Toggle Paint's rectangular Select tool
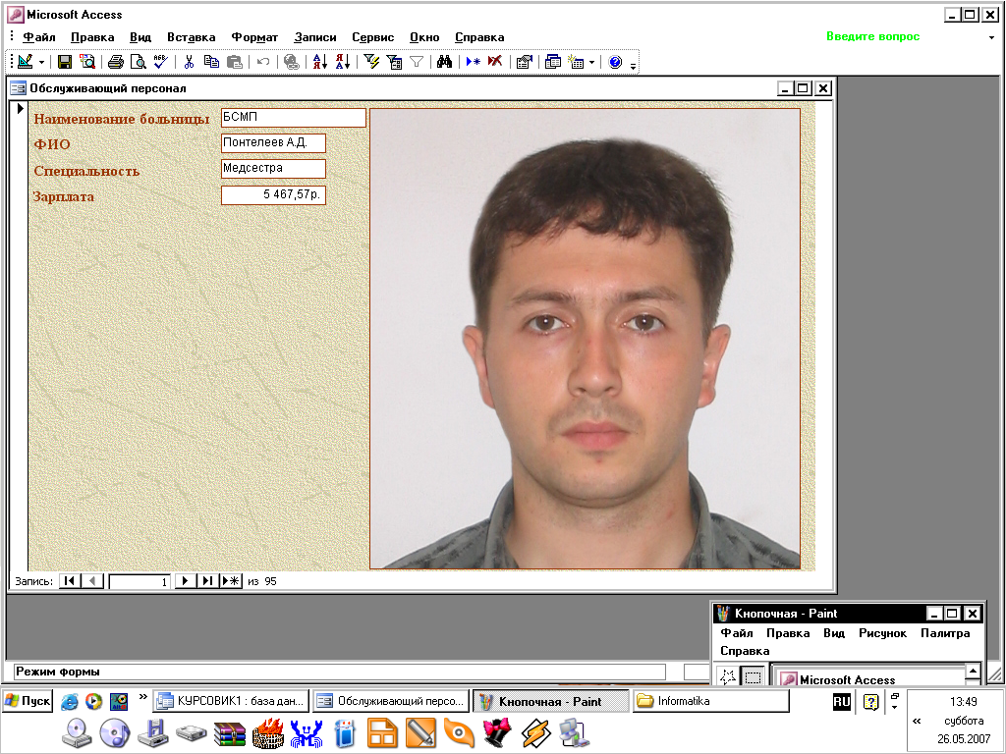Screen dimensions: 1006x754 click(753, 677)
